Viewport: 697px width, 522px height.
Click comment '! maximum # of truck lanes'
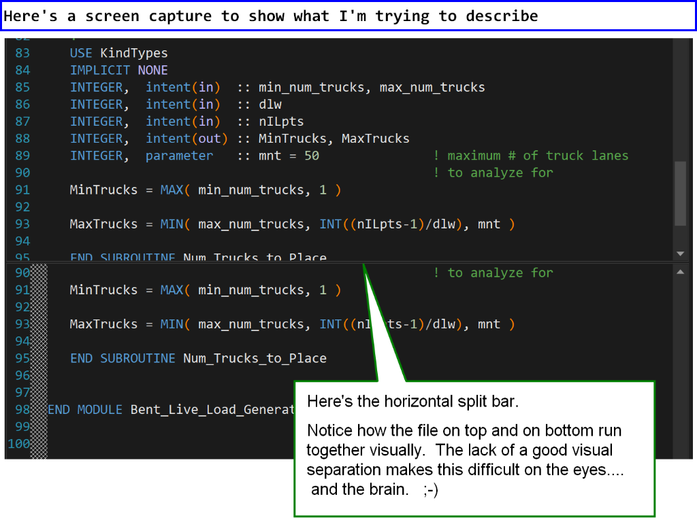pyautogui.click(x=531, y=156)
